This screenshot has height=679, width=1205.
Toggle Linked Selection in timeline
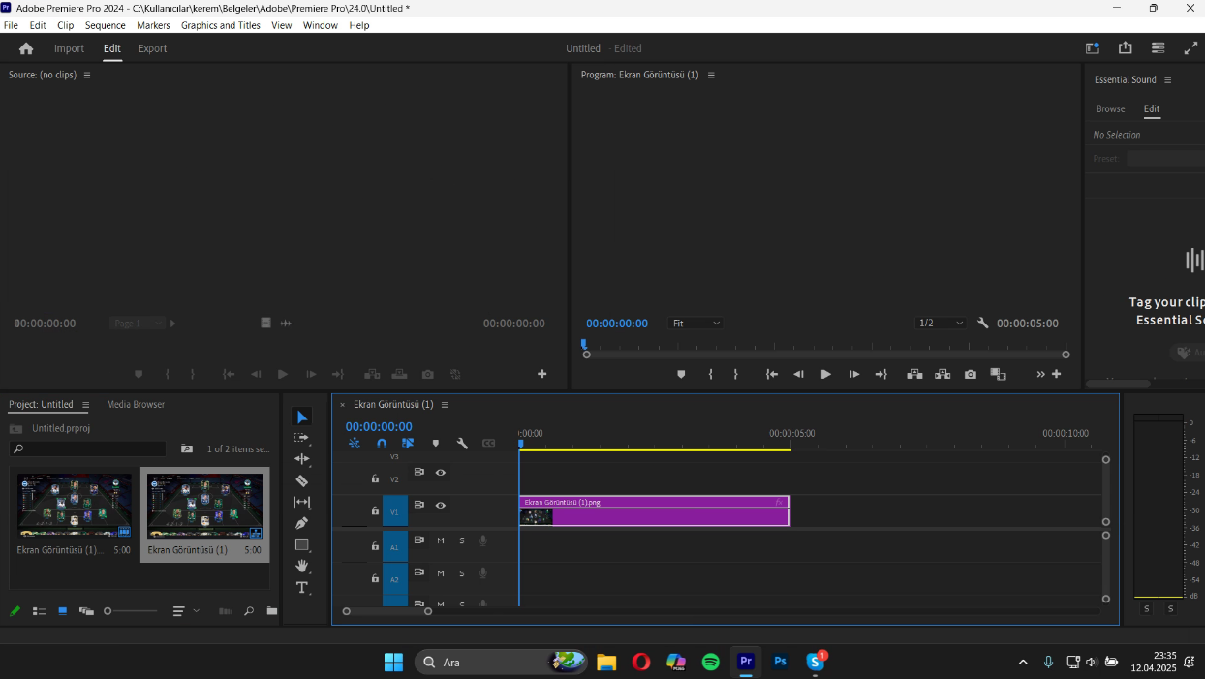(408, 444)
